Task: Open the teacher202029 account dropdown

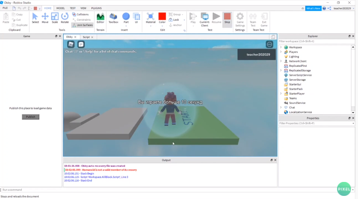Action: 353,9
